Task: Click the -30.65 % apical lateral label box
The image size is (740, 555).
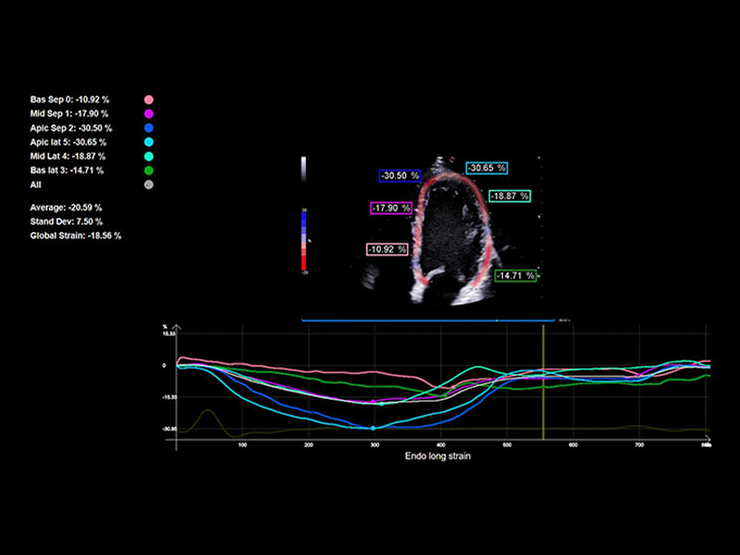Action: 487,167
